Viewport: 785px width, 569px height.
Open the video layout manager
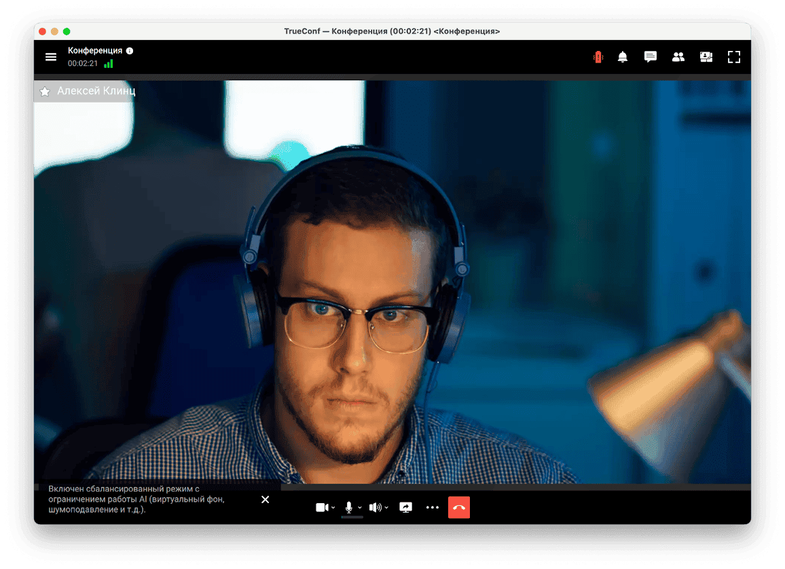tap(706, 57)
